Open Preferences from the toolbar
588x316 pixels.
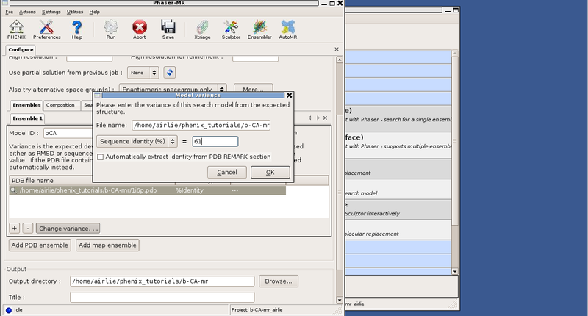click(47, 29)
